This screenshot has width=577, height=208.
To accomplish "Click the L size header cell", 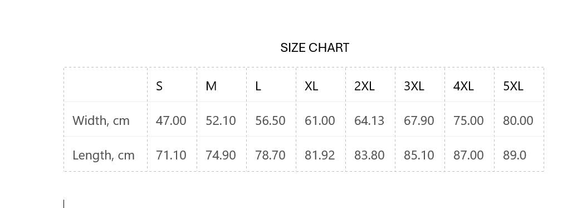I will 272,85.
